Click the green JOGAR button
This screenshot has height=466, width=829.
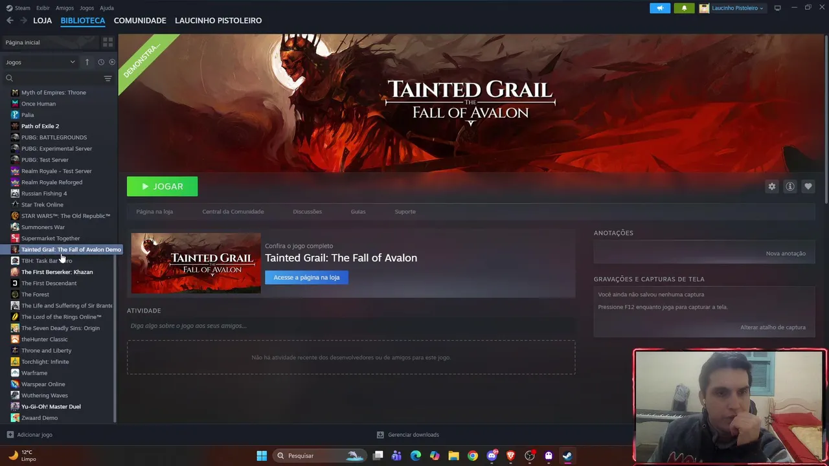pyautogui.click(x=163, y=186)
